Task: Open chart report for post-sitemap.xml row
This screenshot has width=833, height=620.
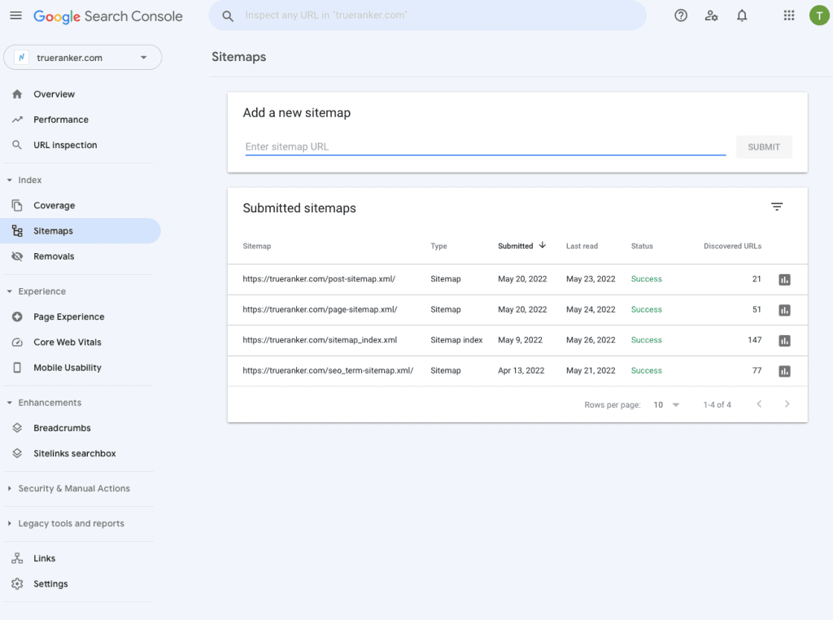Action: click(785, 279)
